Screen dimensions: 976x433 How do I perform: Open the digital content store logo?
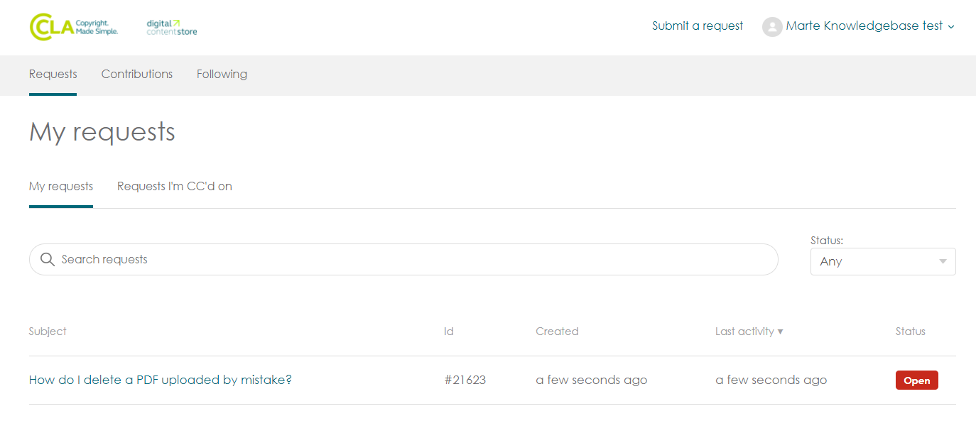(x=172, y=27)
